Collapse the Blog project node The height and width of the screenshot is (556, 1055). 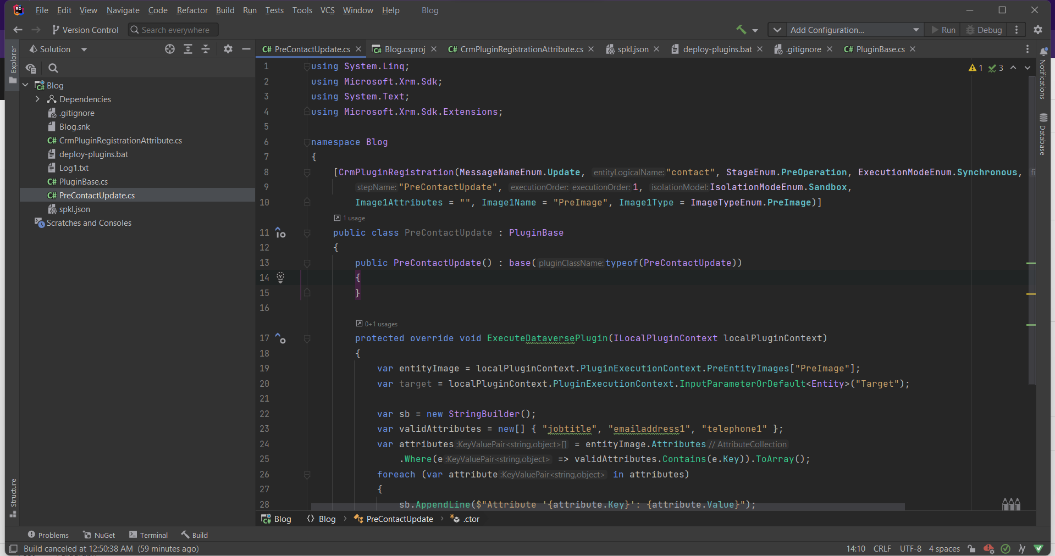(25, 85)
